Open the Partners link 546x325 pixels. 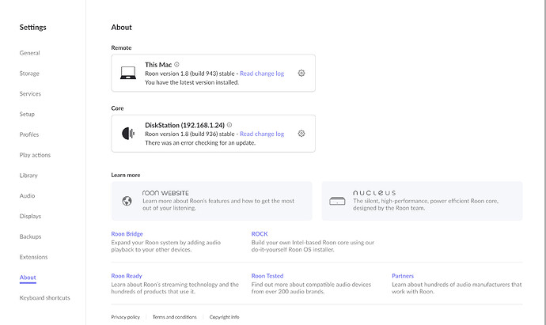[403, 276]
